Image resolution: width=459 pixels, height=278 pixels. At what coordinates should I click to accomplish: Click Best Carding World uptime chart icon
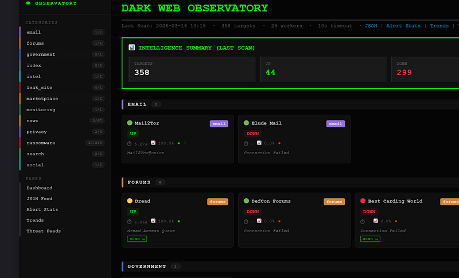pyautogui.click(x=376, y=221)
